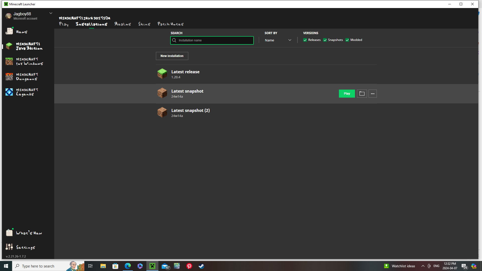Open the What's New clipboard icon
Image resolution: width=482 pixels, height=271 pixels.
[x=9, y=233]
